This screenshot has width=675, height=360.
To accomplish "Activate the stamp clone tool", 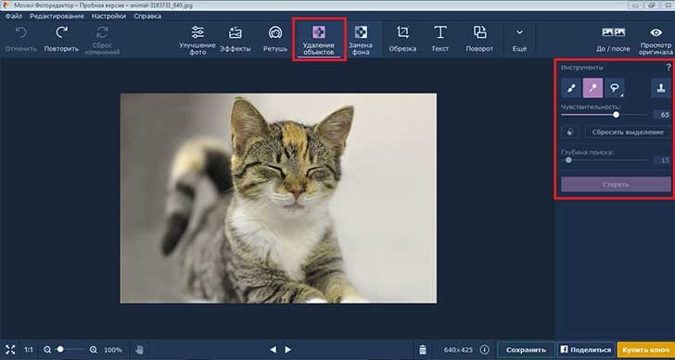I will click(660, 88).
